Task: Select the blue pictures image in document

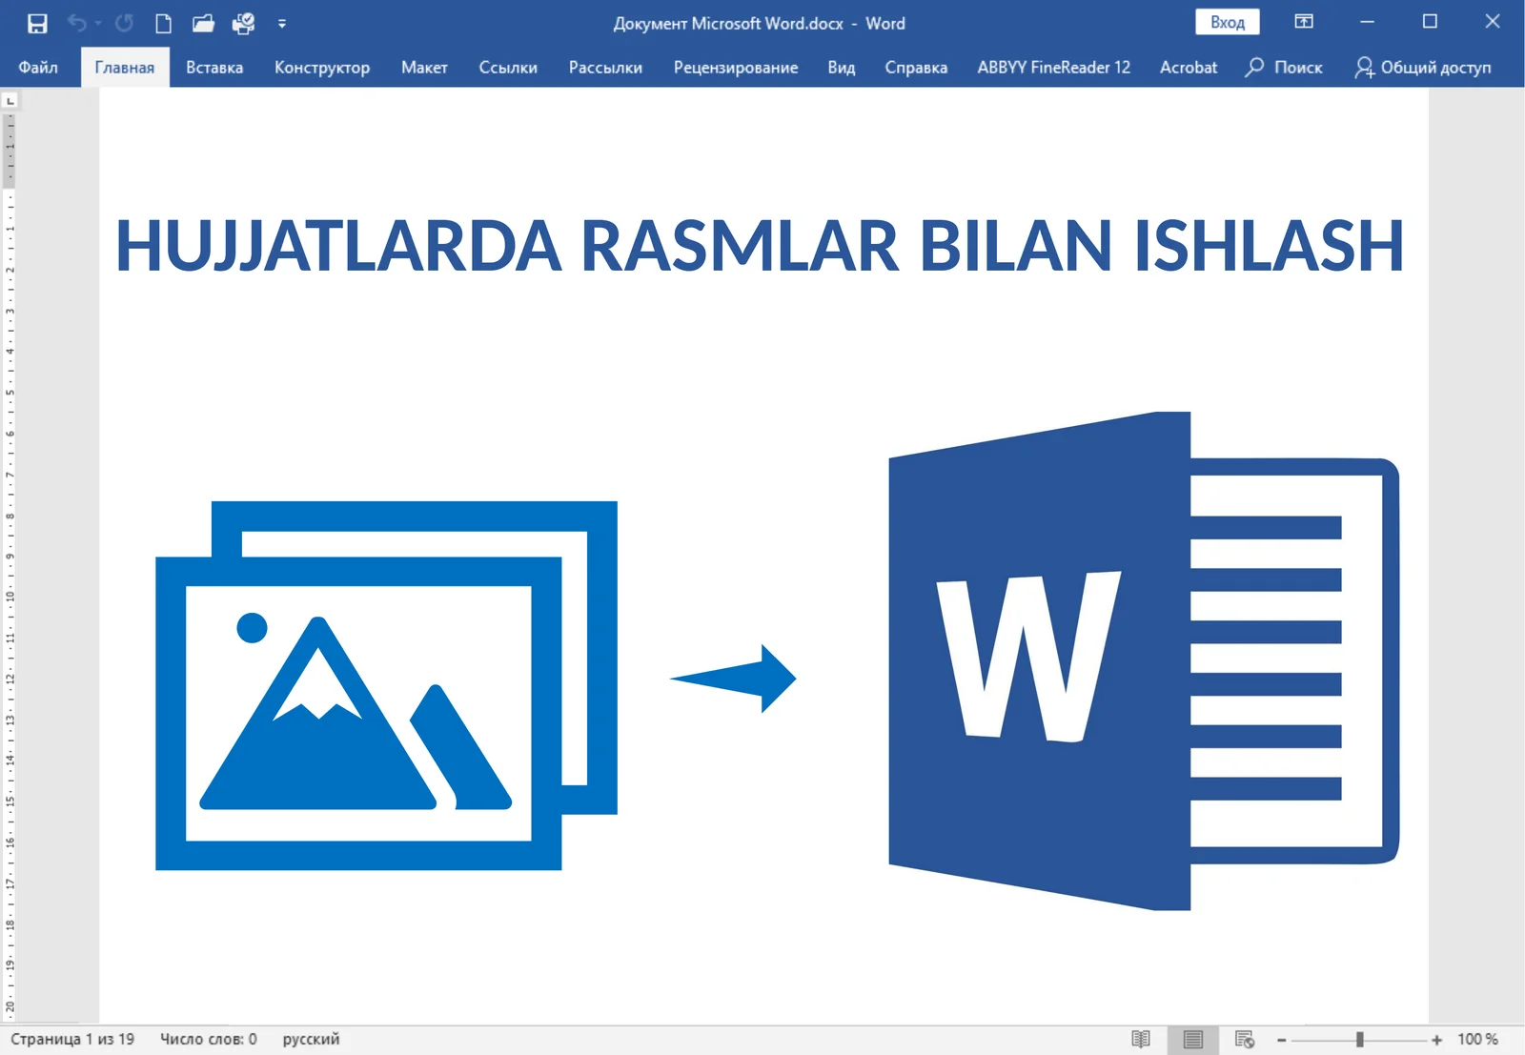Action: [x=386, y=685]
